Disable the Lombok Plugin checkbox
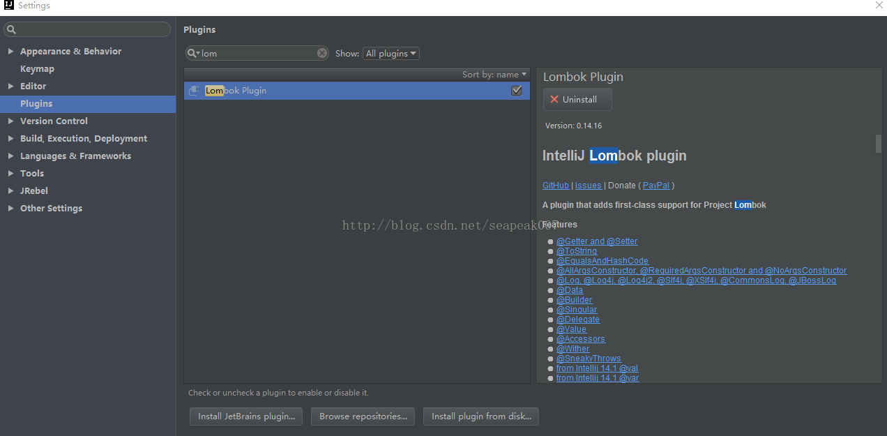Image resolution: width=887 pixels, height=436 pixels. click(x=517, y=91)
